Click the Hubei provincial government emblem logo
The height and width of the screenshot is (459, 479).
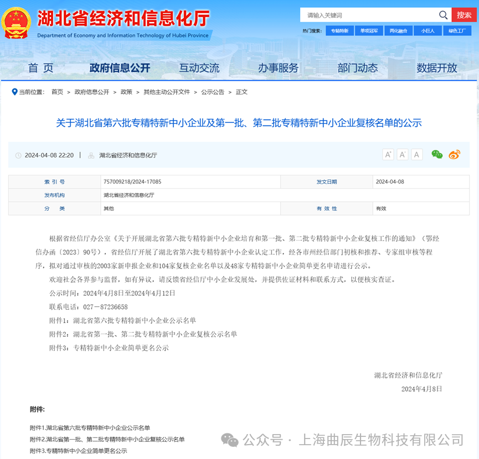coord(17,23)
